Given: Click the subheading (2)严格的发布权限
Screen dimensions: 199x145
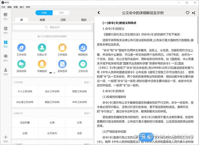Looking at the screenshot, I should pyautogui.click(x=114, y=132).
